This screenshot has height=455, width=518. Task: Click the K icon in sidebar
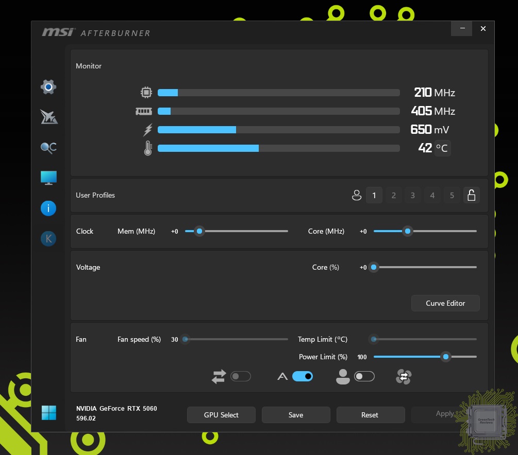48,238
